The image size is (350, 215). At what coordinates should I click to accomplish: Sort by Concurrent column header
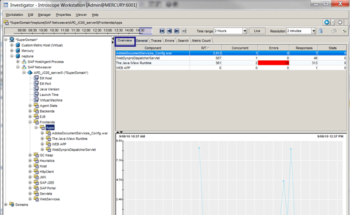pos(240,48)
